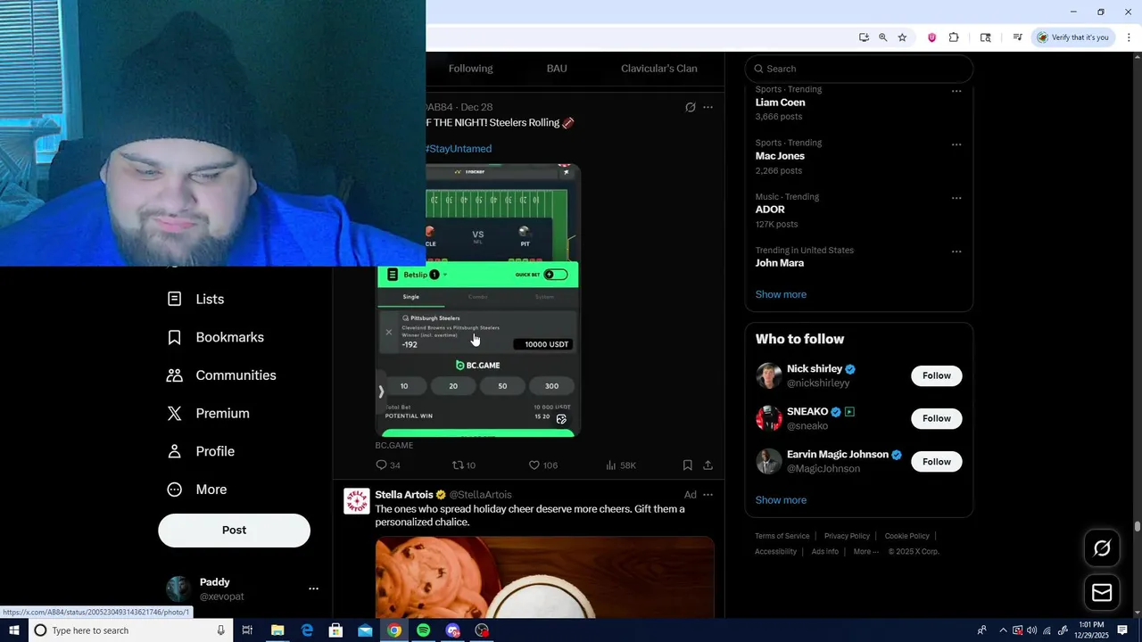Bookmark this tab with the star icon

[x=902, y=37]
